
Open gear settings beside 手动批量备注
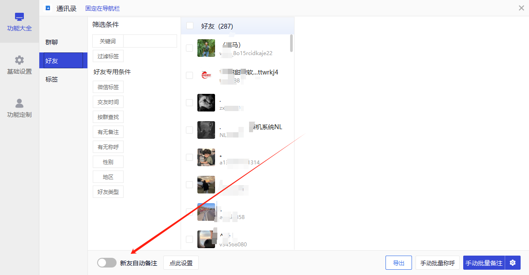coord(513,263)
